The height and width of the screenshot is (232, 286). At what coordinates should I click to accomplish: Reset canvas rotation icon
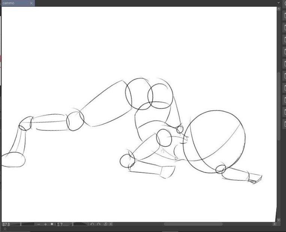pos(106,224)
